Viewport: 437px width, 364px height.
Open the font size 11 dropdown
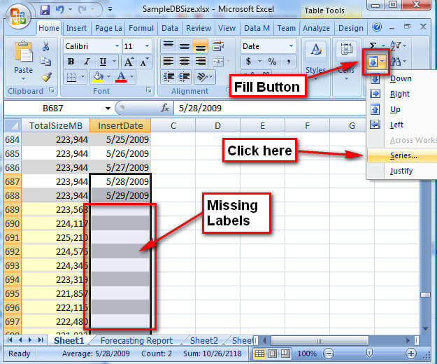(x=147, y=46)
